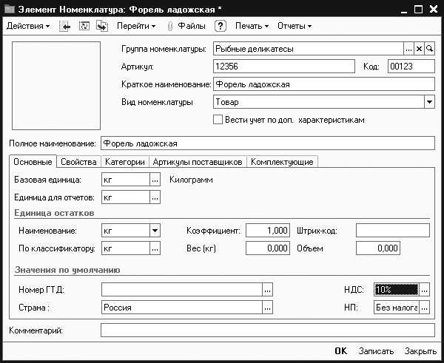This screenshot has width=444, height=363.
Task: Click the Краткое наименование field
Action: [x=324, y=84]
